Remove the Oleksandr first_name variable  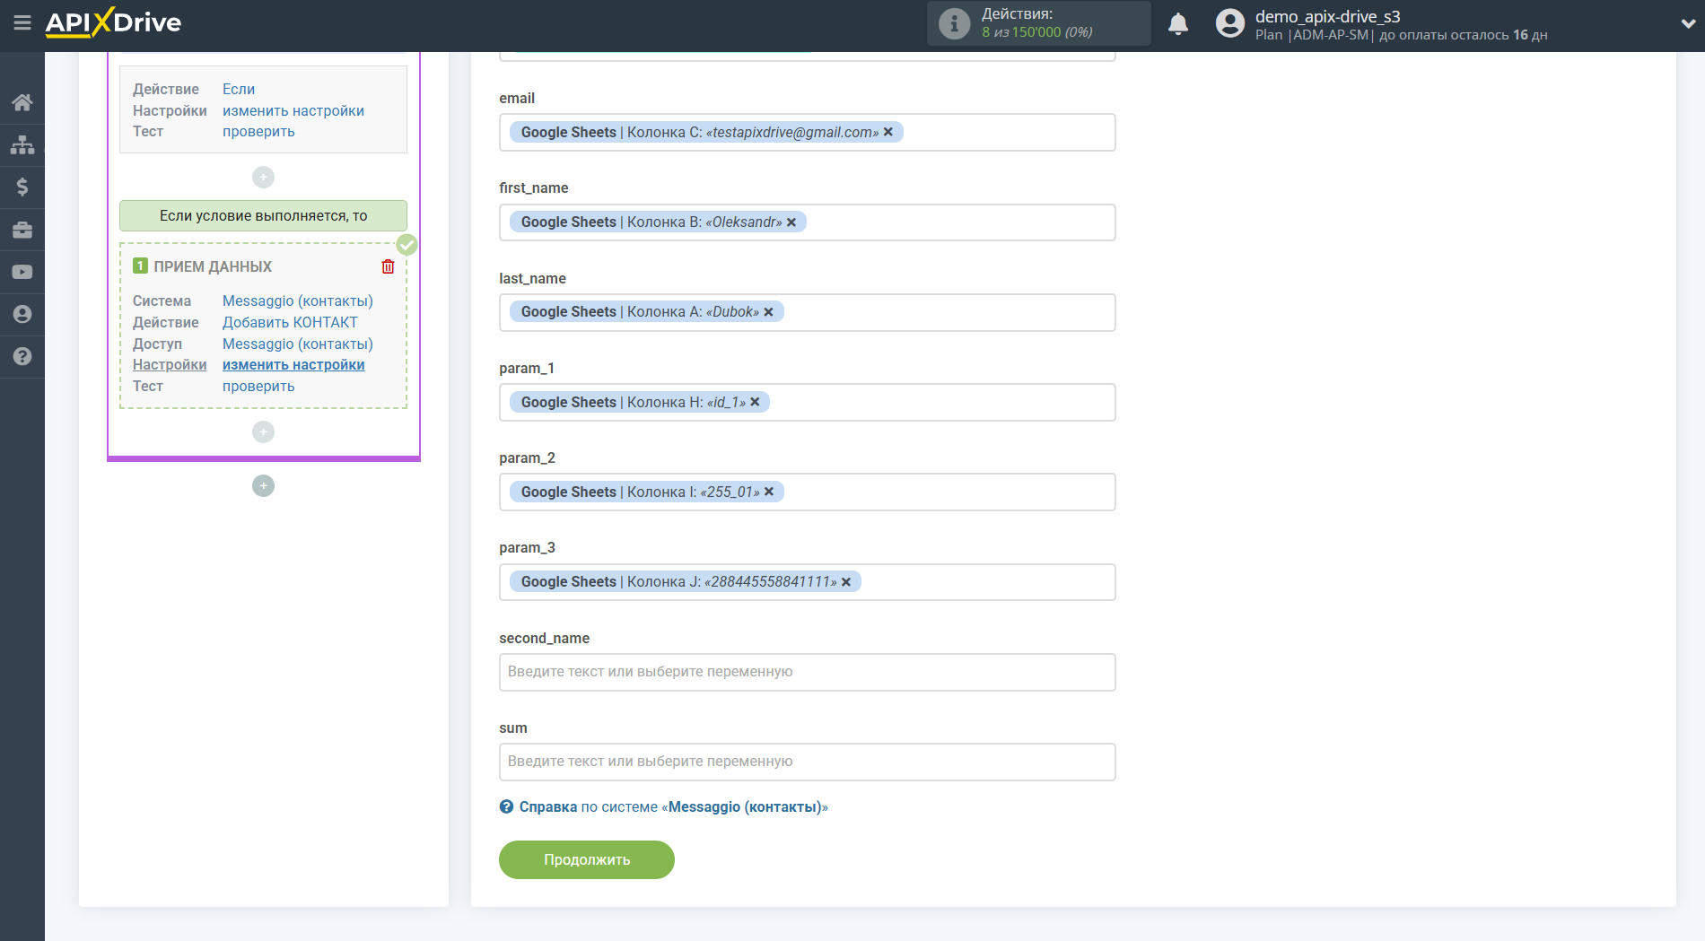(x=791, y=222)
